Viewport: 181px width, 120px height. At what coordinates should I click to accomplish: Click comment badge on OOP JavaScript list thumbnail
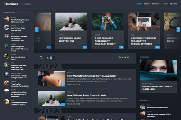point(63,85)
